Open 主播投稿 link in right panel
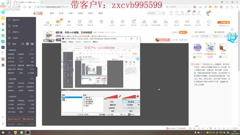The width and height of the screenshot is (240, 135). 200,32
